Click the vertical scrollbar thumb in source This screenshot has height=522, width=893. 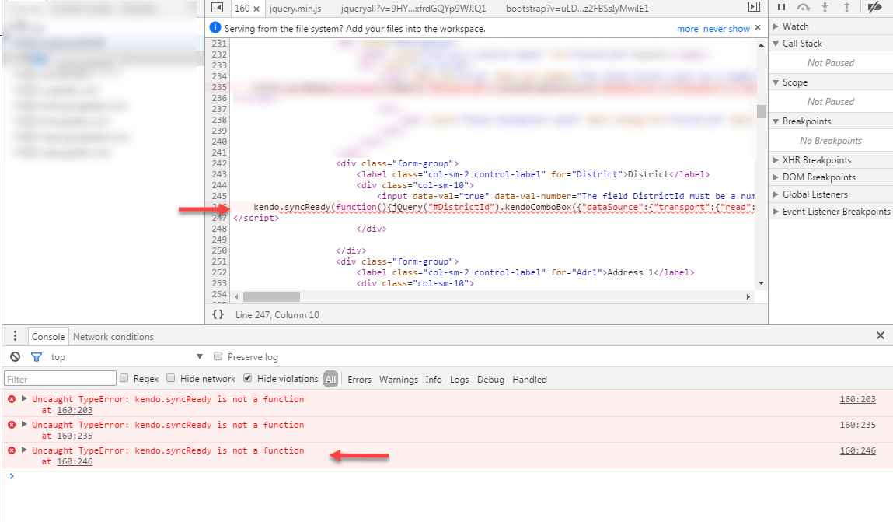coord(762,111)
